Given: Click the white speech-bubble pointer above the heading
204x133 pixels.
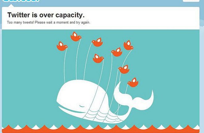Looking at the screenshot, I should coord(11,6).
